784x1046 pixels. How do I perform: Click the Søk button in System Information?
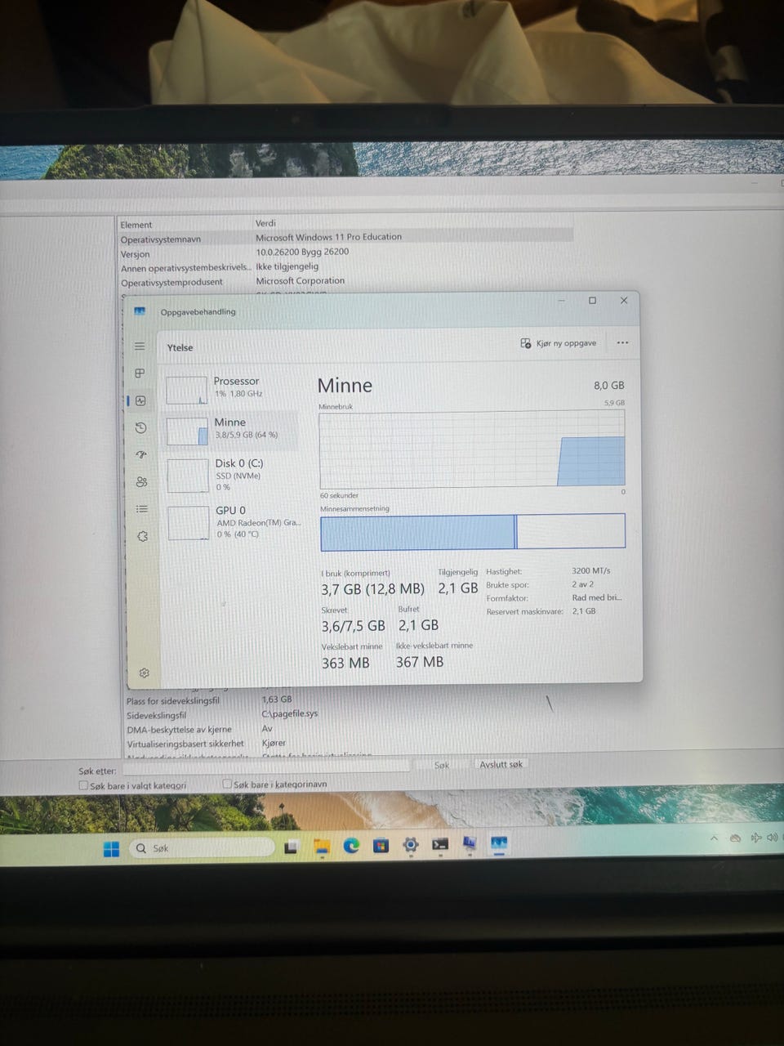pos(442,765)
